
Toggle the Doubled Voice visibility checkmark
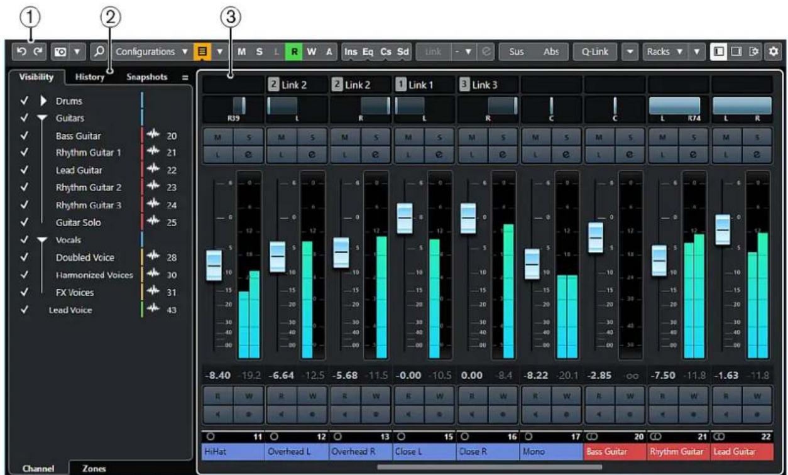click(25, 257)
